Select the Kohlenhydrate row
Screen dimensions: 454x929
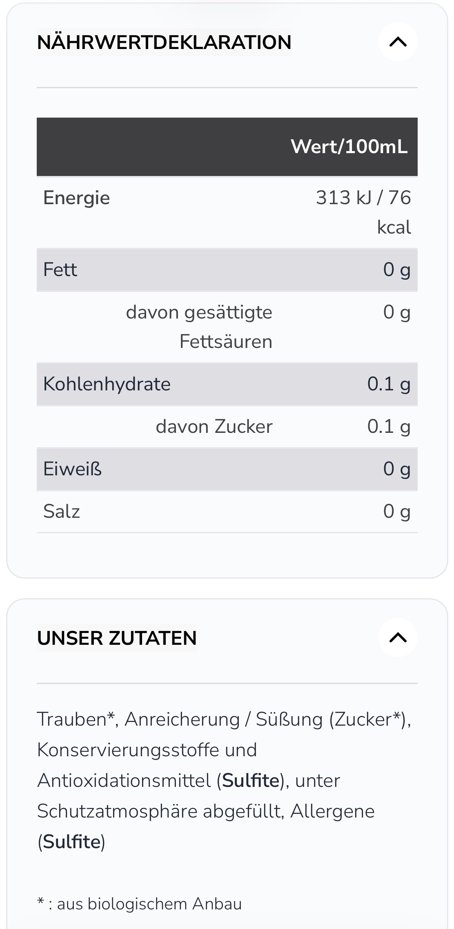(227, 384)
